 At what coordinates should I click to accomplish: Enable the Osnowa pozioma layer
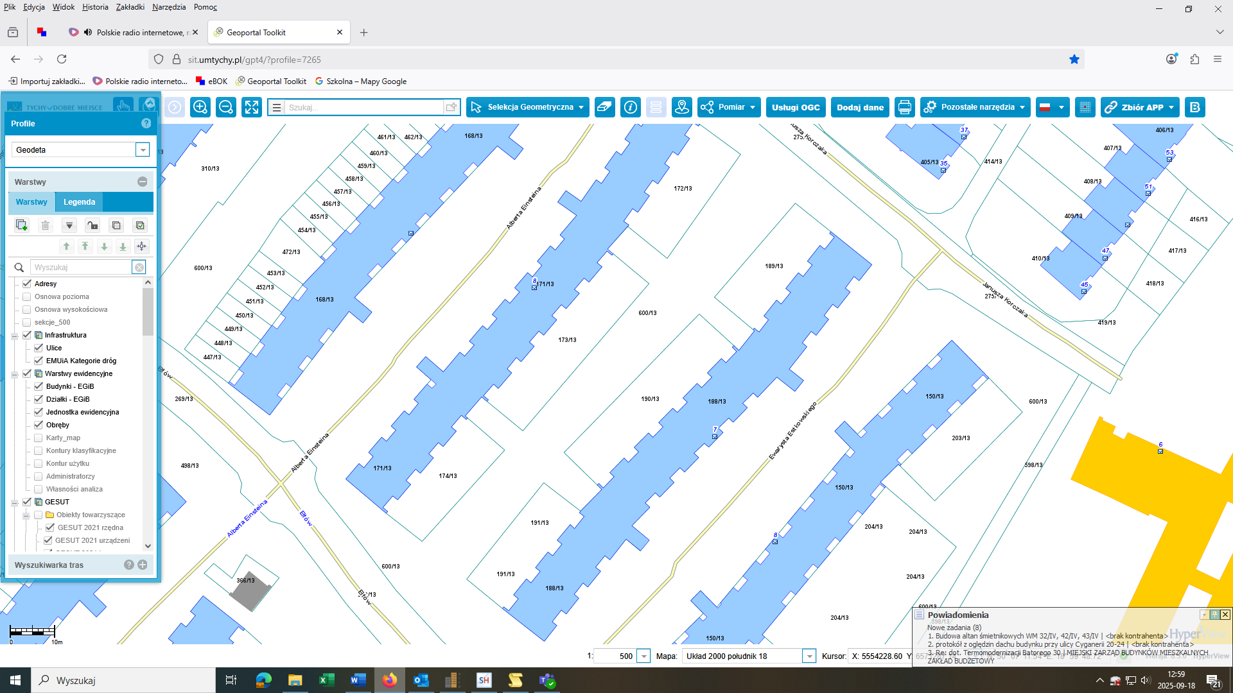click(27, 296)
